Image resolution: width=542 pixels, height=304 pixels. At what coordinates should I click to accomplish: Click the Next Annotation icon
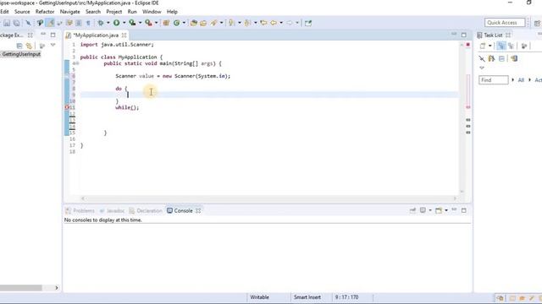pyautogui.click(x=231, y=23)
